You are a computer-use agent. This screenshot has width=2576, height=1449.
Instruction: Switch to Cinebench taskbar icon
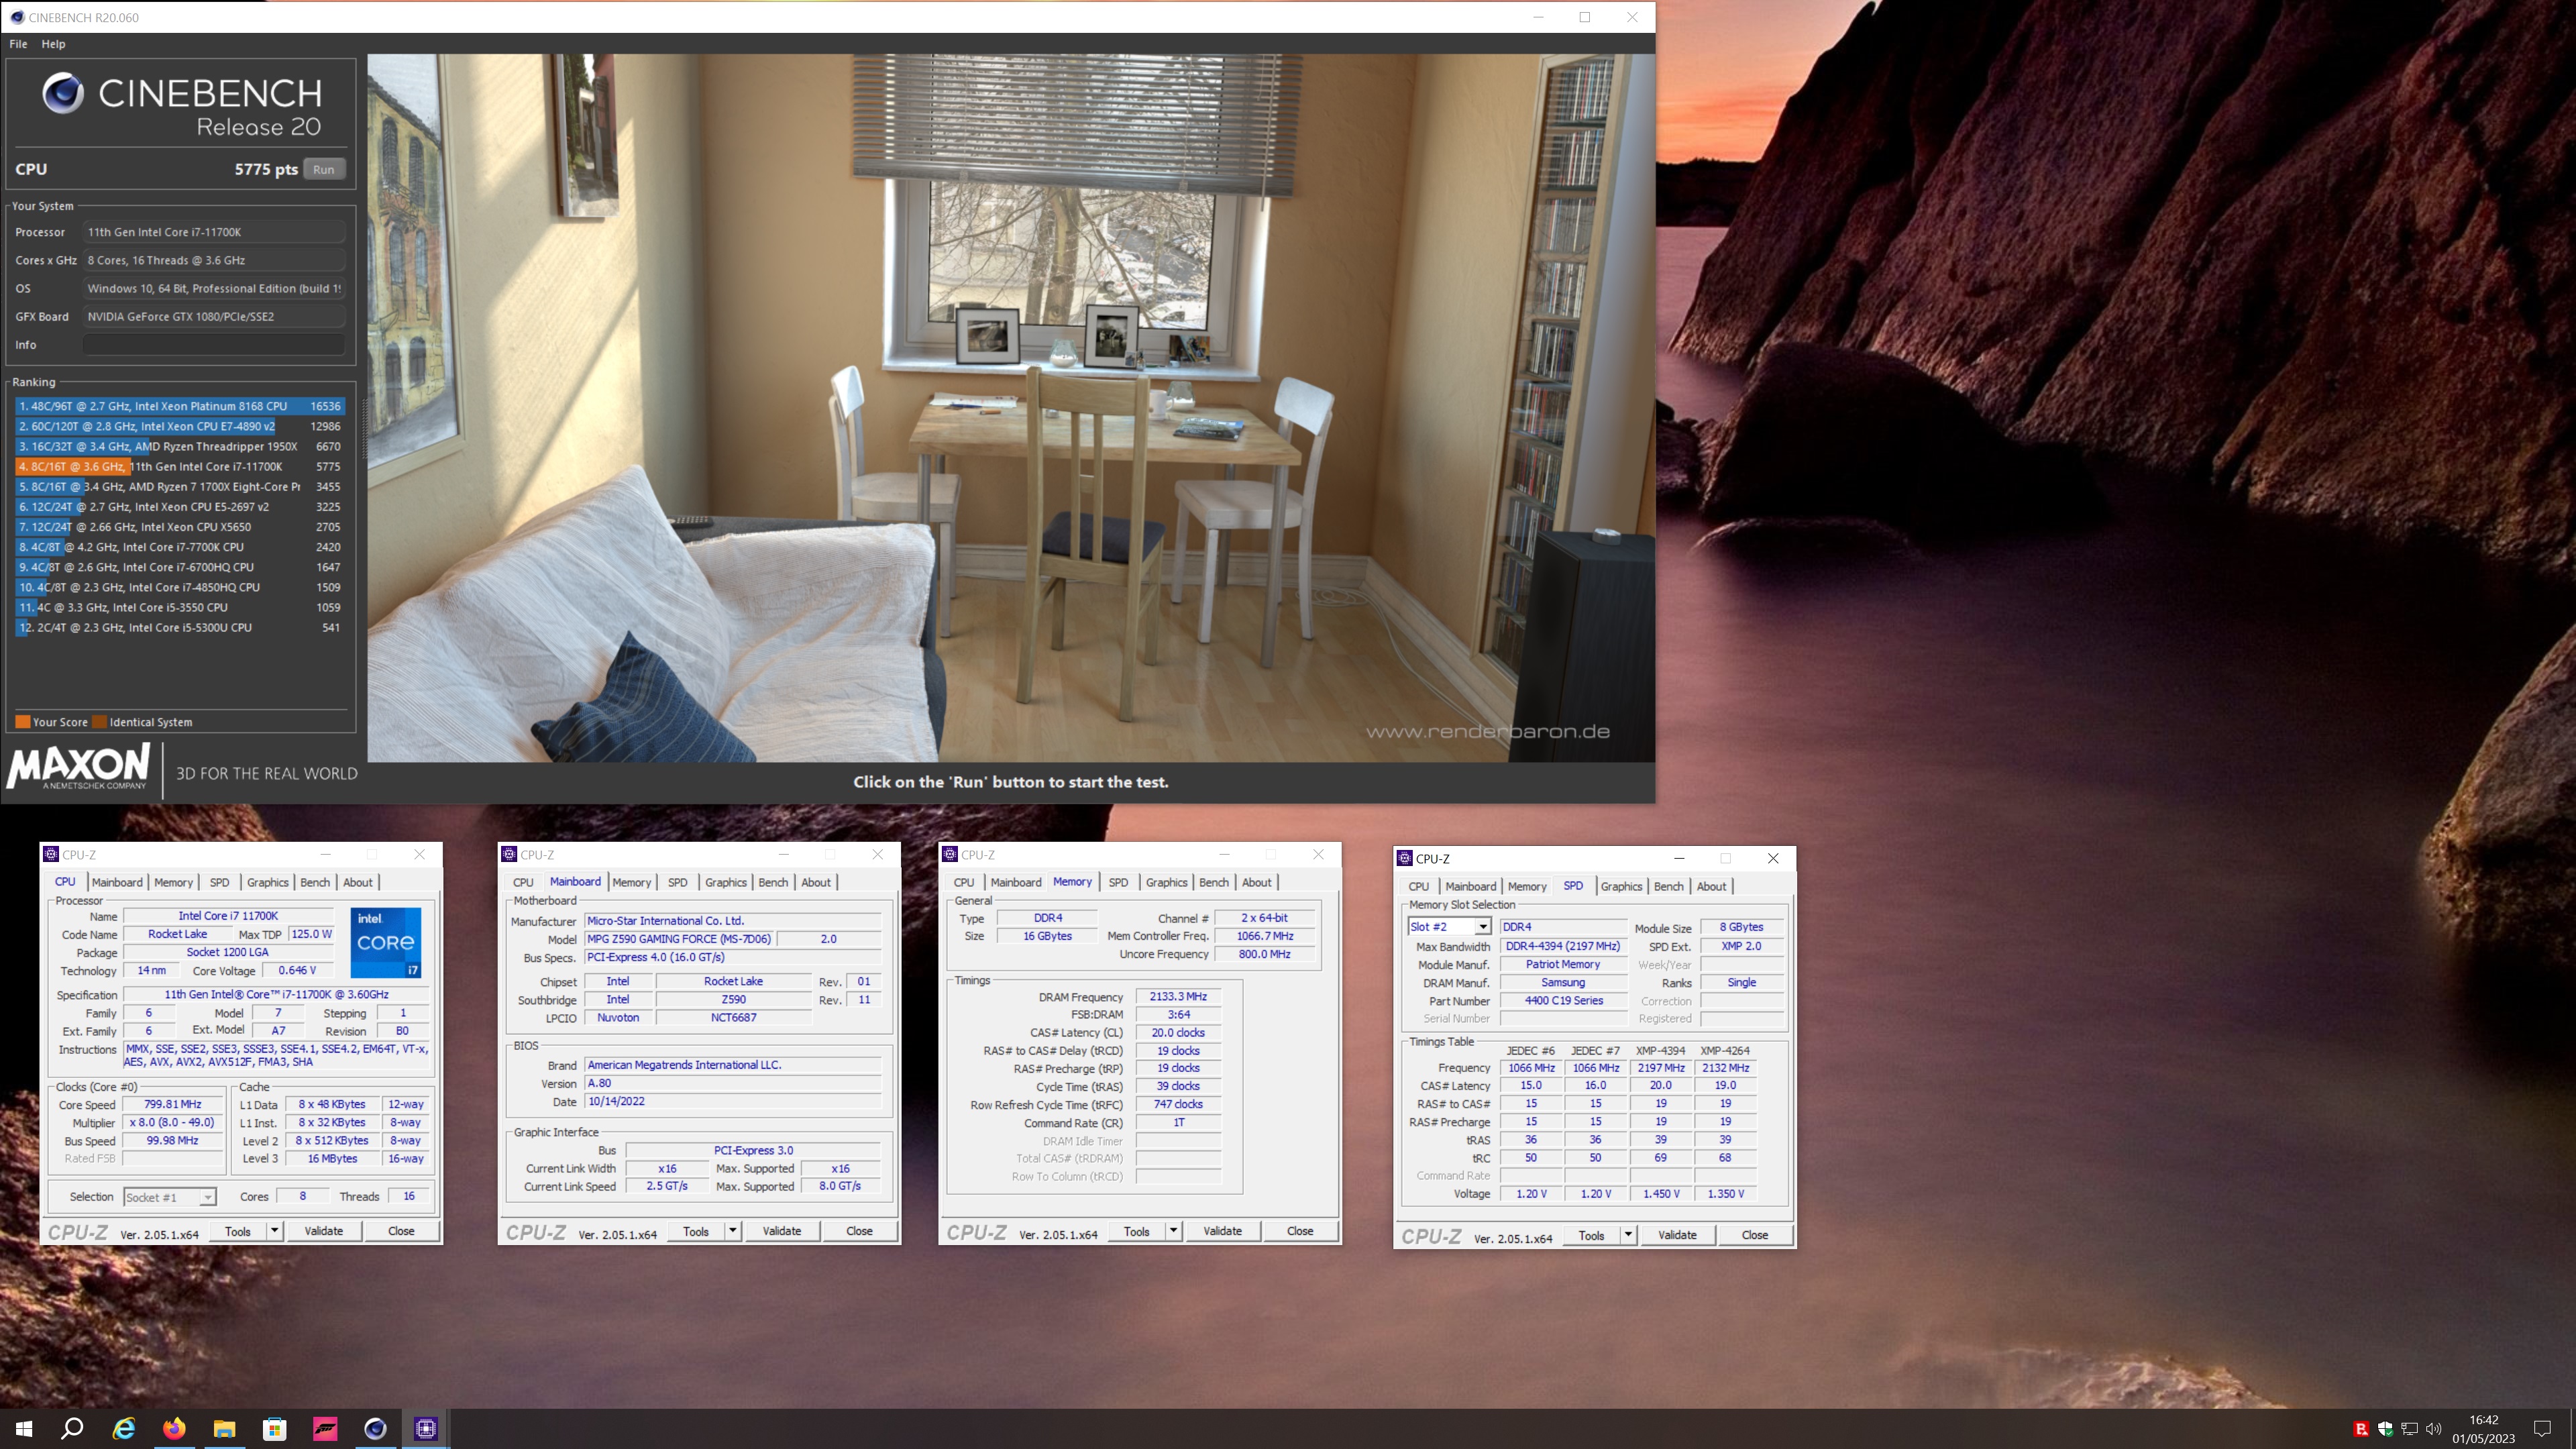click(375, 1428)
